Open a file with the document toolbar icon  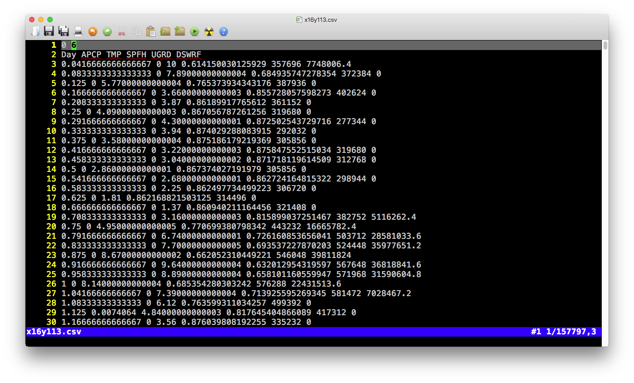[x=35, y=31]
